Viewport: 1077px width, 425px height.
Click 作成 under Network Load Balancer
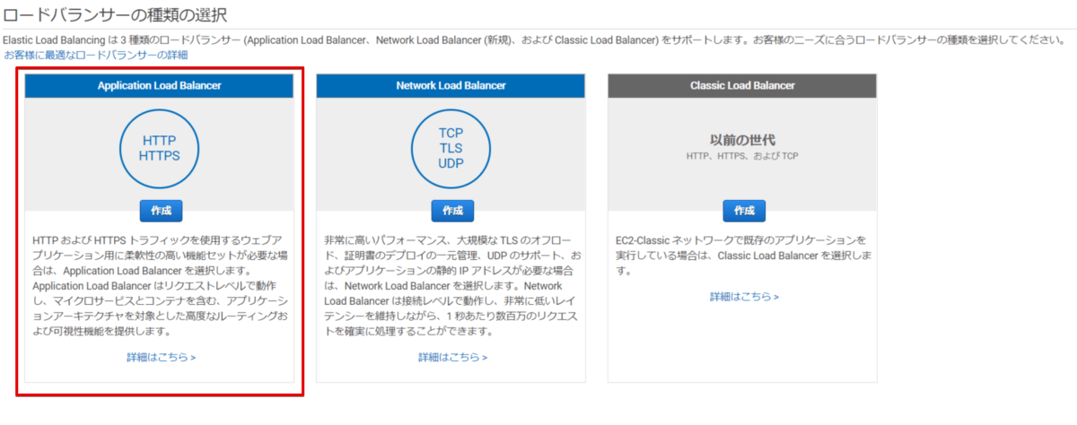pyautogui.click(x=452, y=211)
